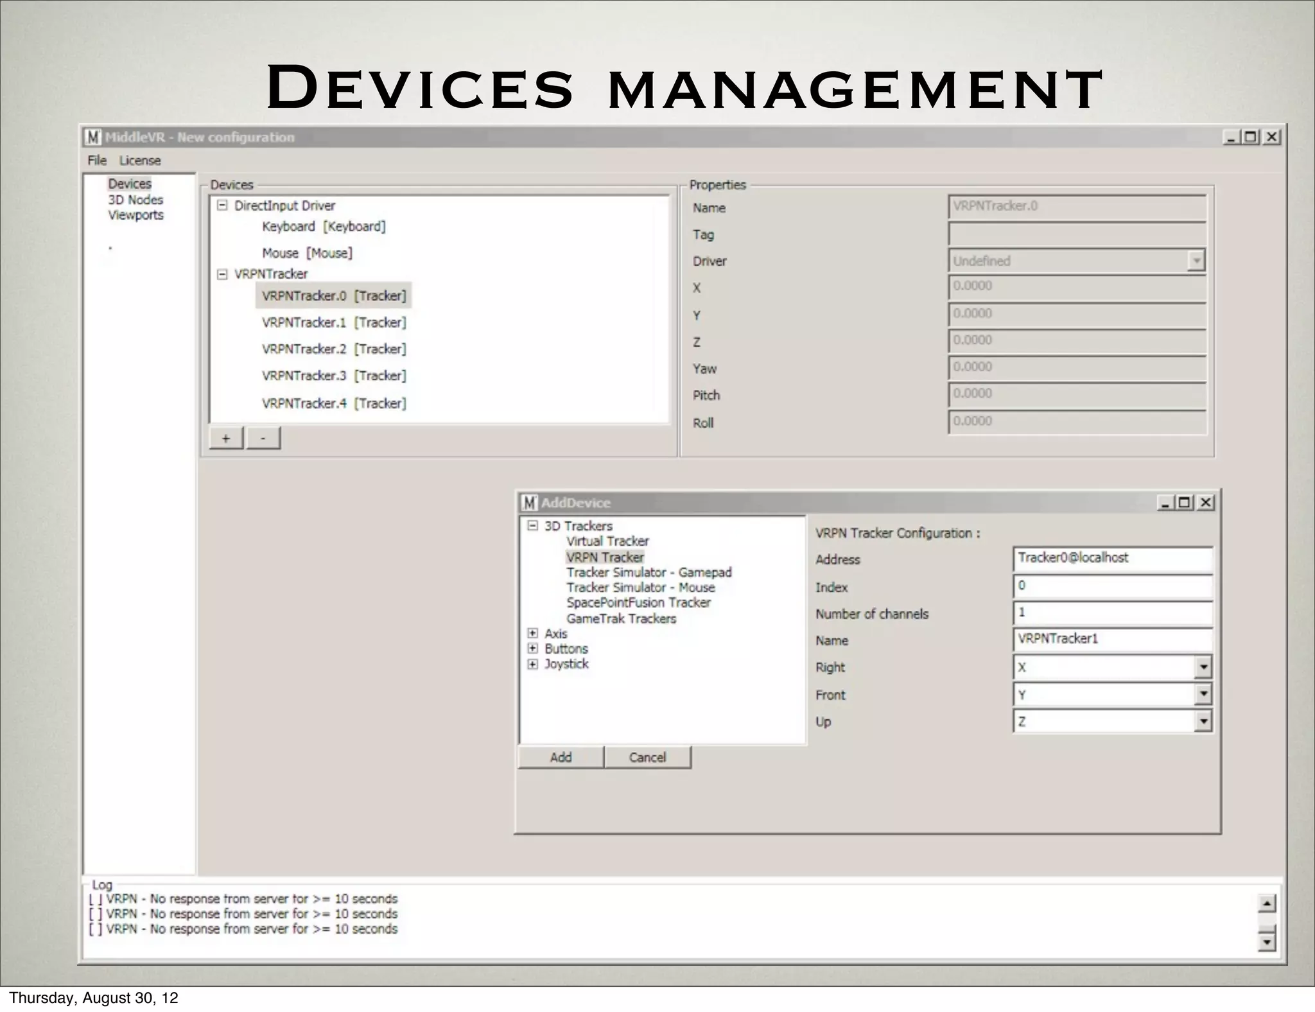Close the MiddleVR main window
The image size is (1315, 1012).
point(1271,137)
